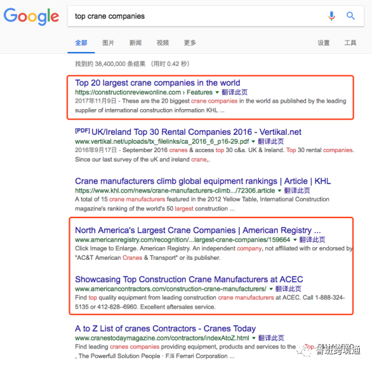
Task: Click the www.americanregistry.com/recognition URL text
Action: tap(182, 240)
